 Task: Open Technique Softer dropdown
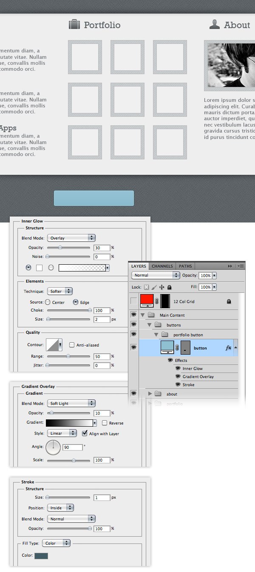(x=60, y=291)
